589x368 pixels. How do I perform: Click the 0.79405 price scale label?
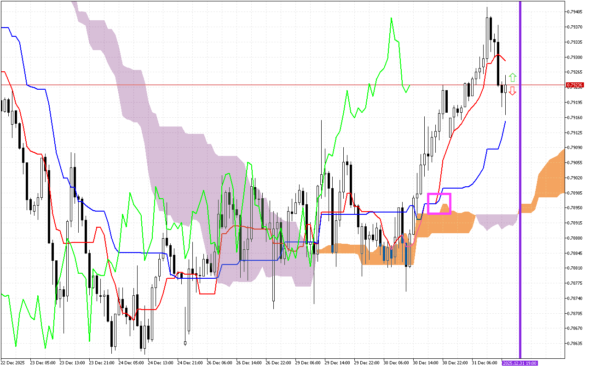click(x=575, y=11)
